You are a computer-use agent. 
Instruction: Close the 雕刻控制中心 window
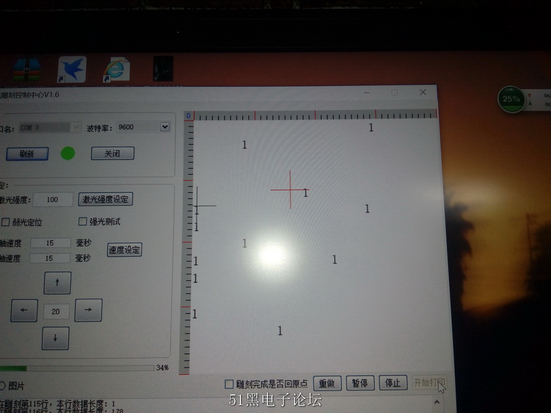[423, 92]
